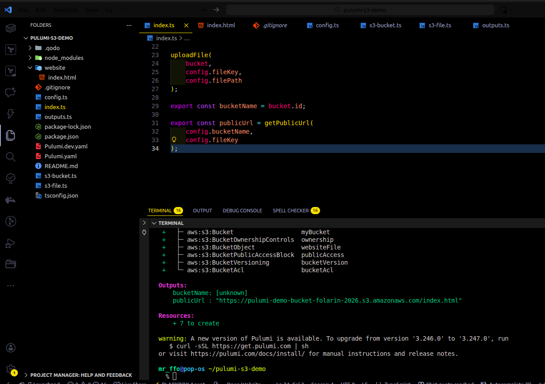
Task: Open the Selection menu
Action: pos(65,10)
